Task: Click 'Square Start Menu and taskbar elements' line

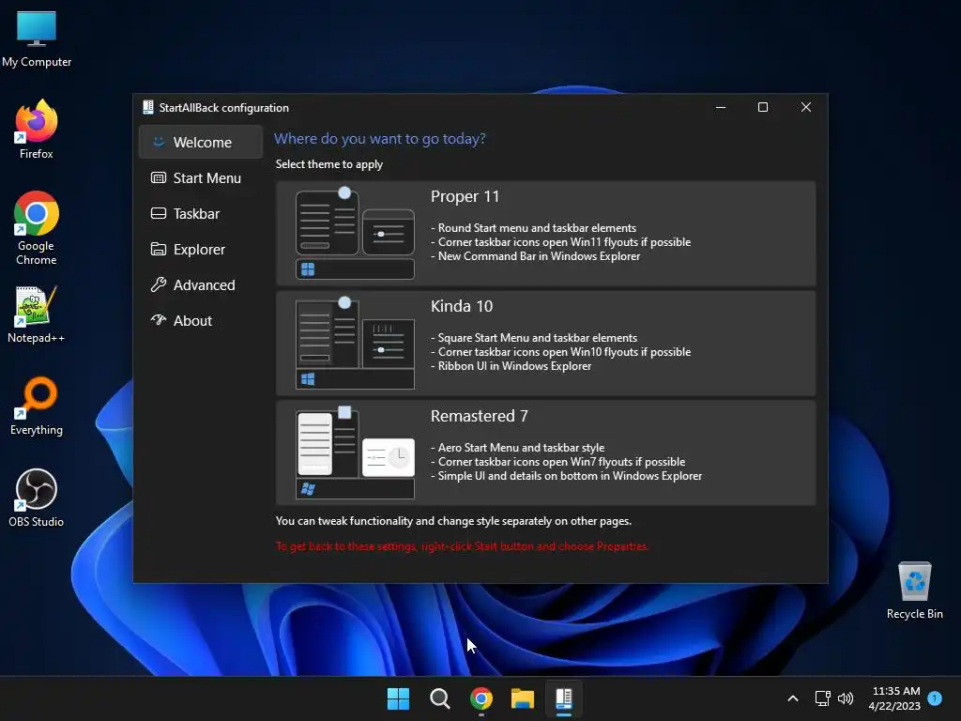Action: [x=534, y=338]
